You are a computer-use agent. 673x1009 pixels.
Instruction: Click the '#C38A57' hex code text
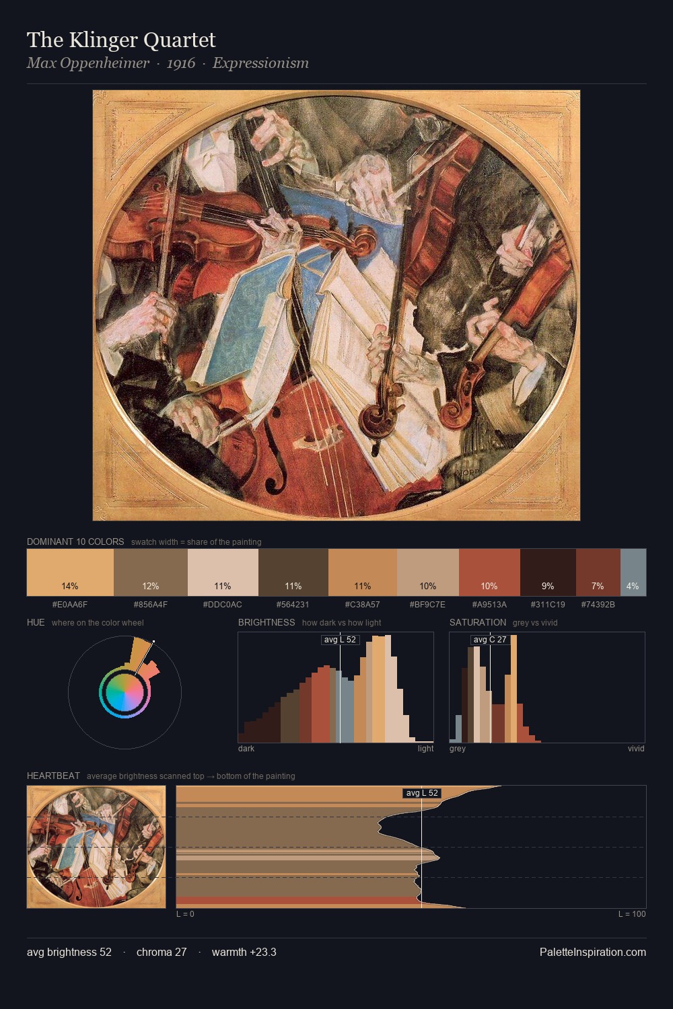point(363,604)
